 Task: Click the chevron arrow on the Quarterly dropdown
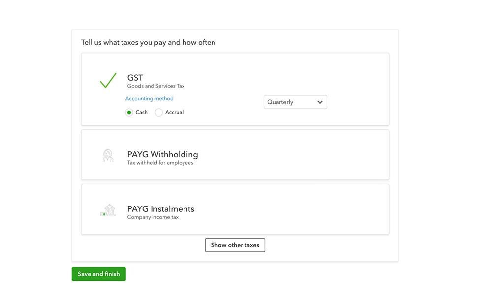tap(320, 102)
